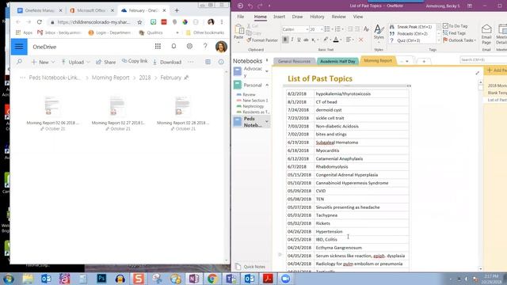Click the Share button in OneDrive
Viewport: 507px width, 285px height.
click(x=105, y=62)
